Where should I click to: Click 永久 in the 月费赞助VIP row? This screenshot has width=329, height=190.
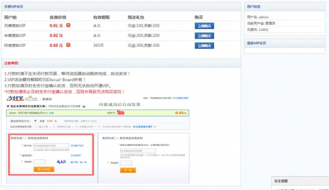97,26
